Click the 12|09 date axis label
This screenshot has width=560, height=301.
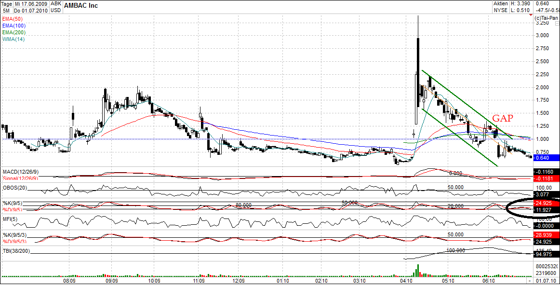click(239, 281)
